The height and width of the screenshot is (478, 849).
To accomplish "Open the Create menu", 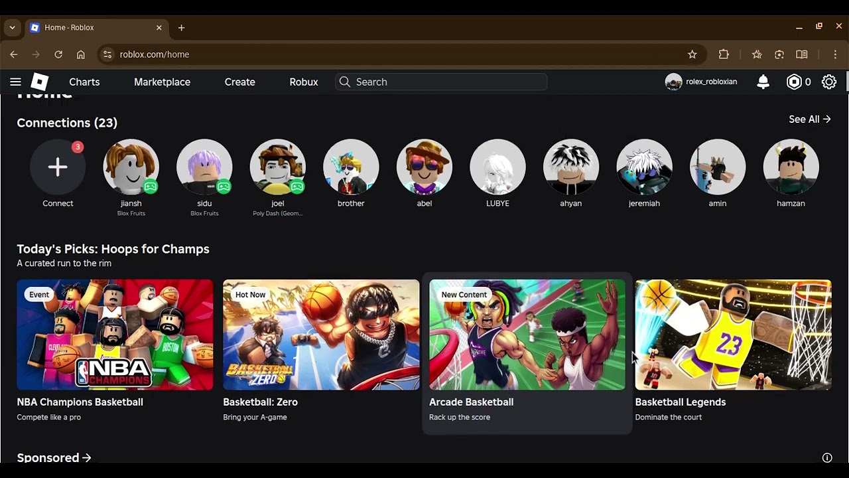I will click(239, 82).
